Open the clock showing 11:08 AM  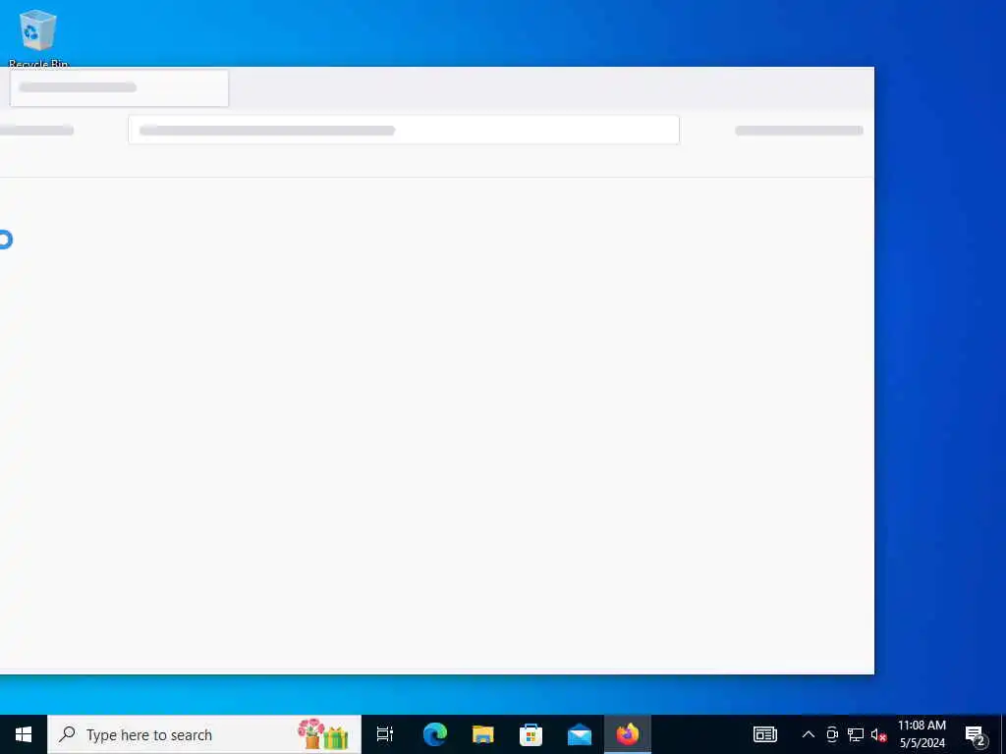click(x=922, y=734)
